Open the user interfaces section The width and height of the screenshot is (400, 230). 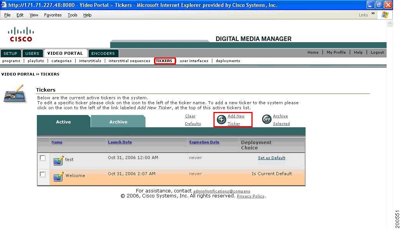(x=194, y=61)
